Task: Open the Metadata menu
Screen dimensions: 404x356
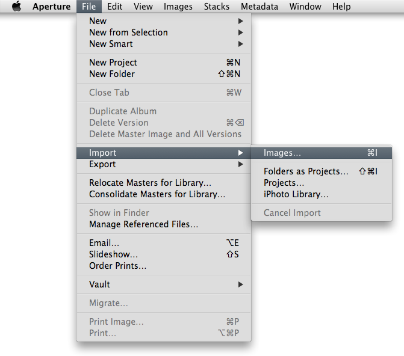Action: click(259, 7)
